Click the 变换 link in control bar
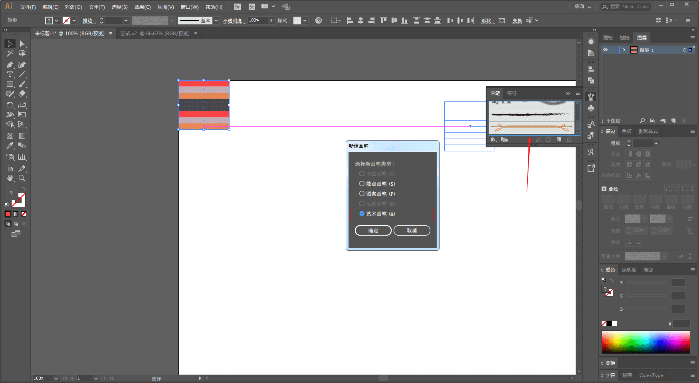 click(517, 21)
